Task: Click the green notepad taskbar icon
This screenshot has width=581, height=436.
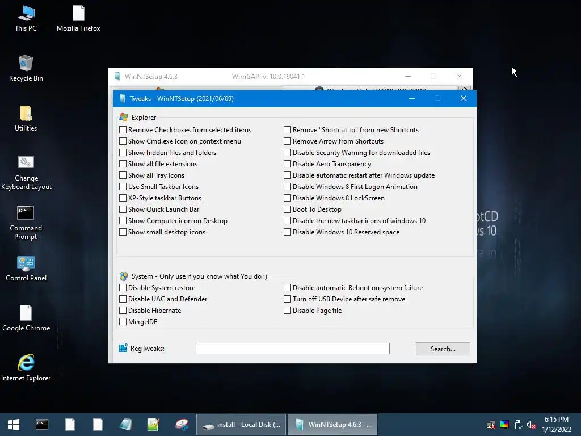Action: [153, 425]
